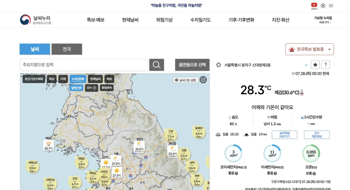Open the 지진·화산 menu
Screen dimensions: 350x190
point(281,20)
